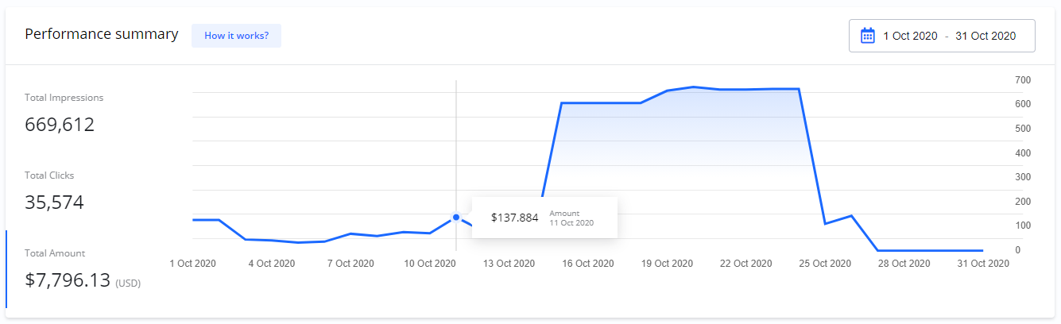Click the Performance summary heading
The width and height of the screenshot is (1061, 324).
click(102, 34)
